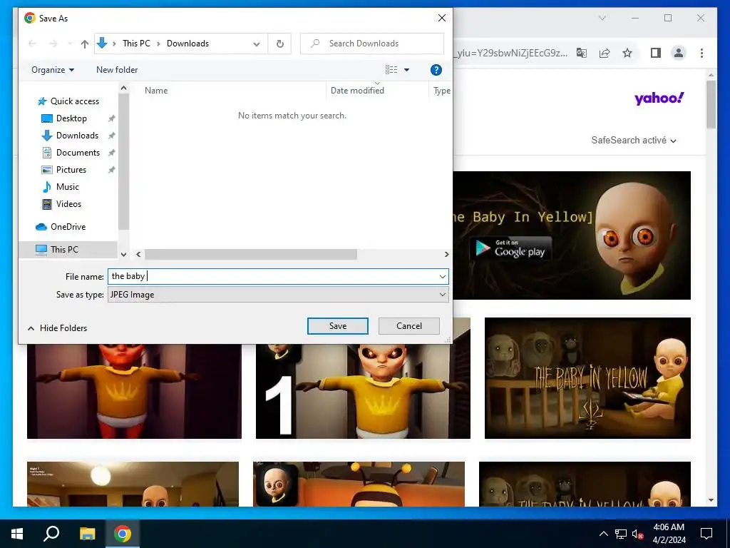The height and width of the screenshot is (548, 730).
Task: Select Quick access in navigation pane
Action: [74, 101]
